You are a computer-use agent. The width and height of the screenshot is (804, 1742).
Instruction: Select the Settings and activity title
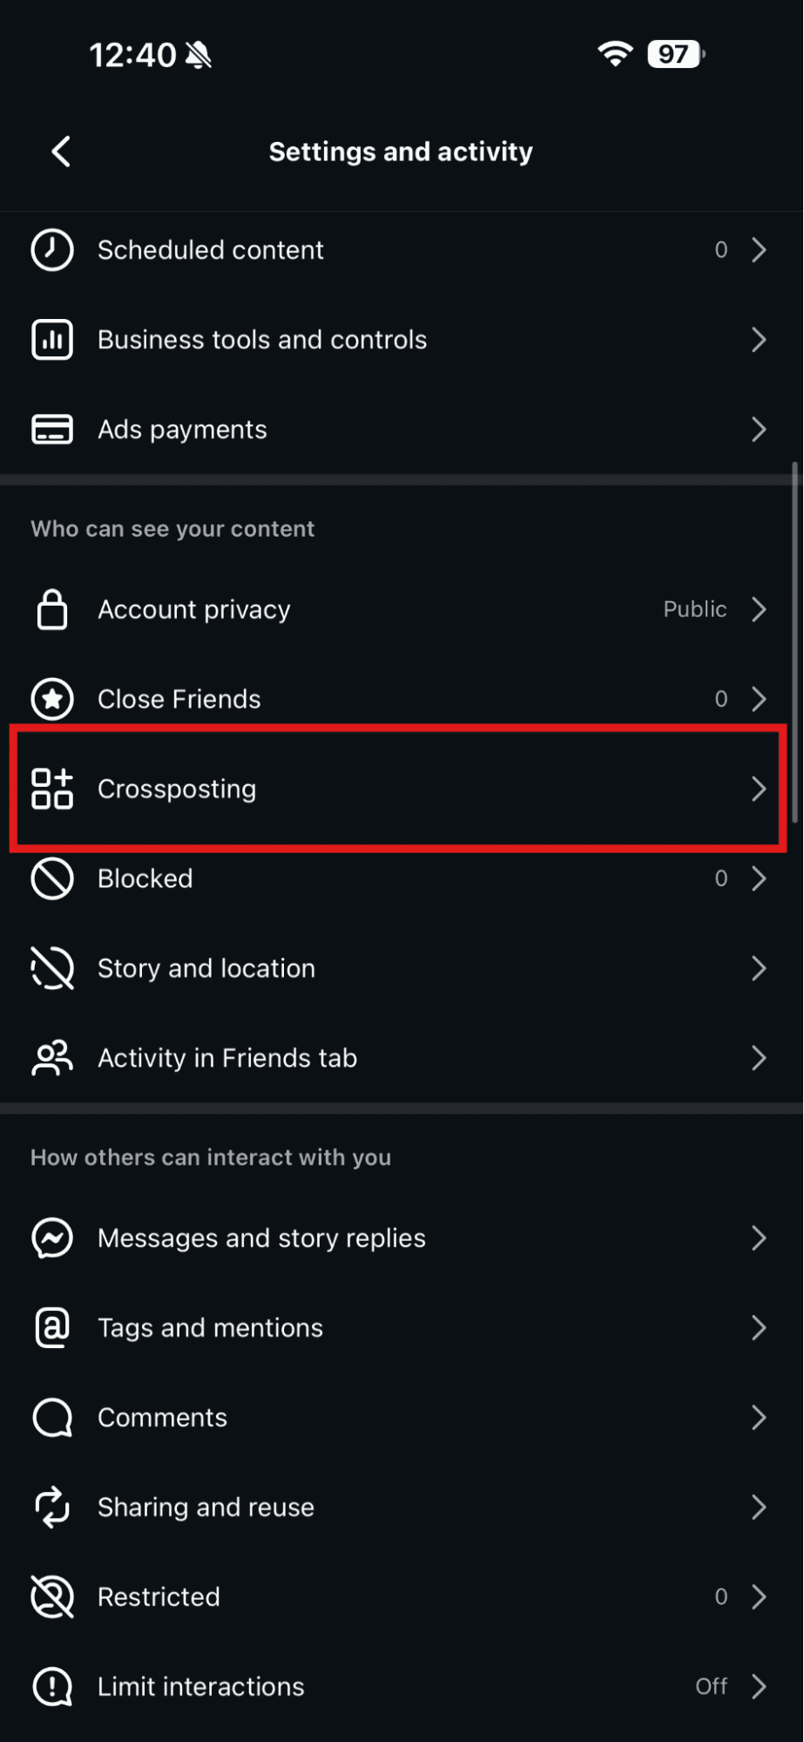coord(401,151)
